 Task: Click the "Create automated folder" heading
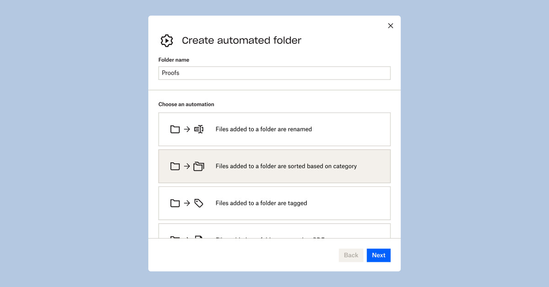[x=242, y=41]
